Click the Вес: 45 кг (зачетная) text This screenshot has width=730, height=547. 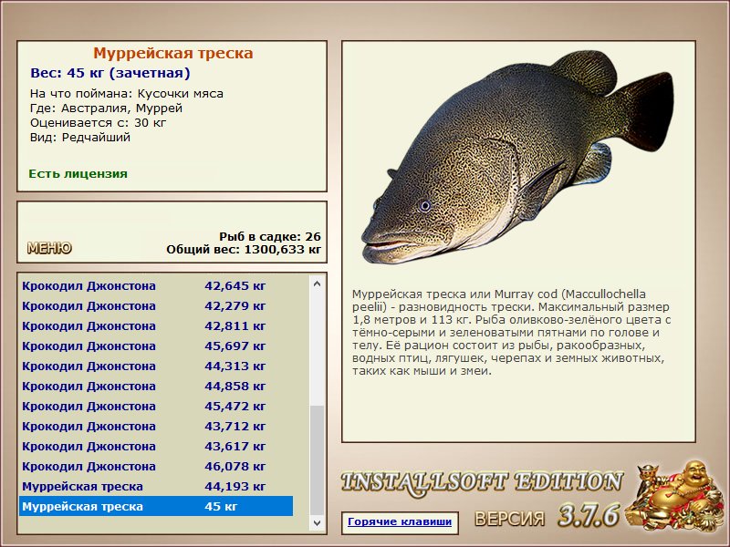[109, 73]
